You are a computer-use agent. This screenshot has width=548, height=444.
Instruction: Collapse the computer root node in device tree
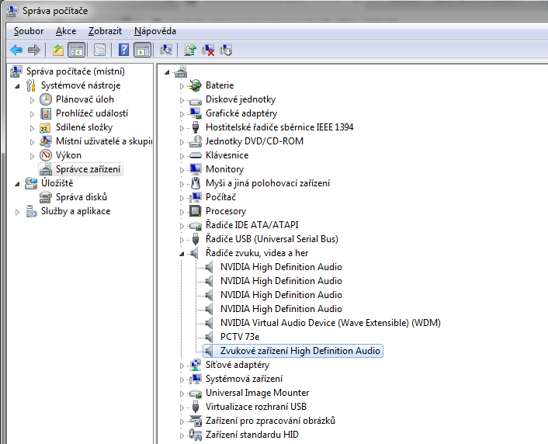[x=167, y=72]
